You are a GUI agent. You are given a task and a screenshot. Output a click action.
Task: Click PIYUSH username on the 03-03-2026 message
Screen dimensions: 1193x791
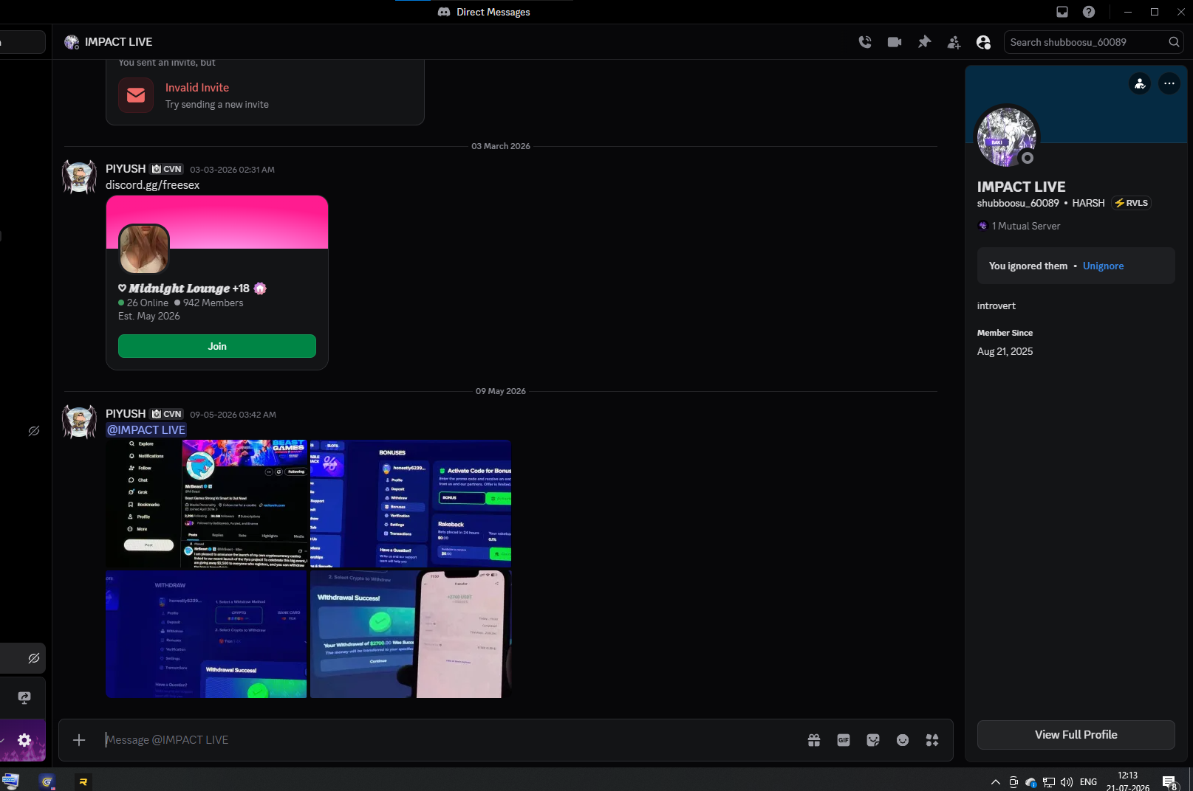tap(126, 169)
